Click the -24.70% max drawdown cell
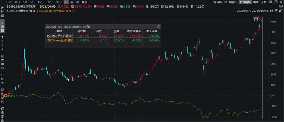This screenshot has height=122, width=284. pos(154,40)
